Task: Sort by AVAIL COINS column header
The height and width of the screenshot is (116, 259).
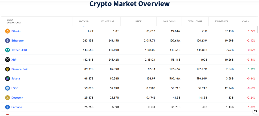Action: [169, 21]
